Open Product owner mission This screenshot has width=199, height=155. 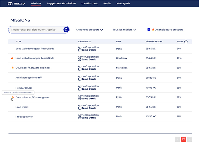(x=24, y=117)
